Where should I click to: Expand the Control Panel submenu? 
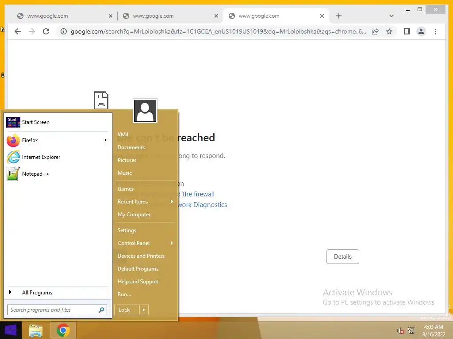(x=145, y=243)
